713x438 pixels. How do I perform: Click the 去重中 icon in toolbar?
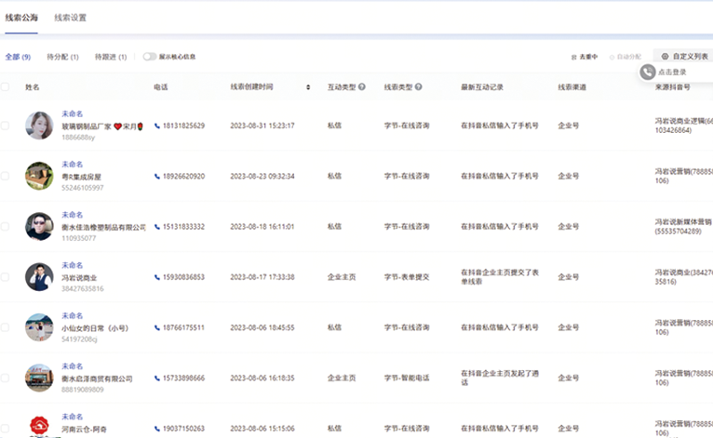pos(574,57)
